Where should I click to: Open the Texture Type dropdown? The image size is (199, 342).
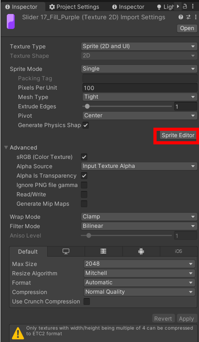139,46
